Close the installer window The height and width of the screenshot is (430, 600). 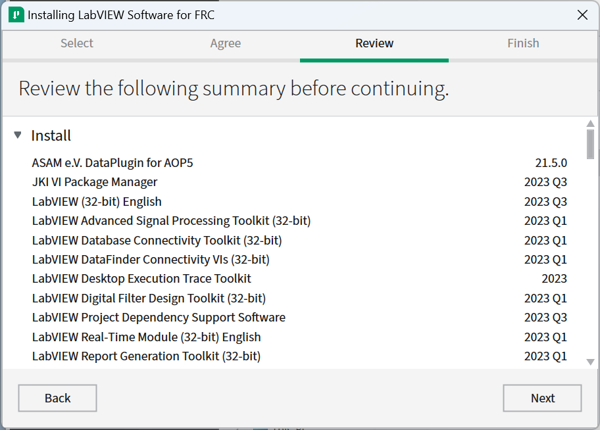pos(582,15)
